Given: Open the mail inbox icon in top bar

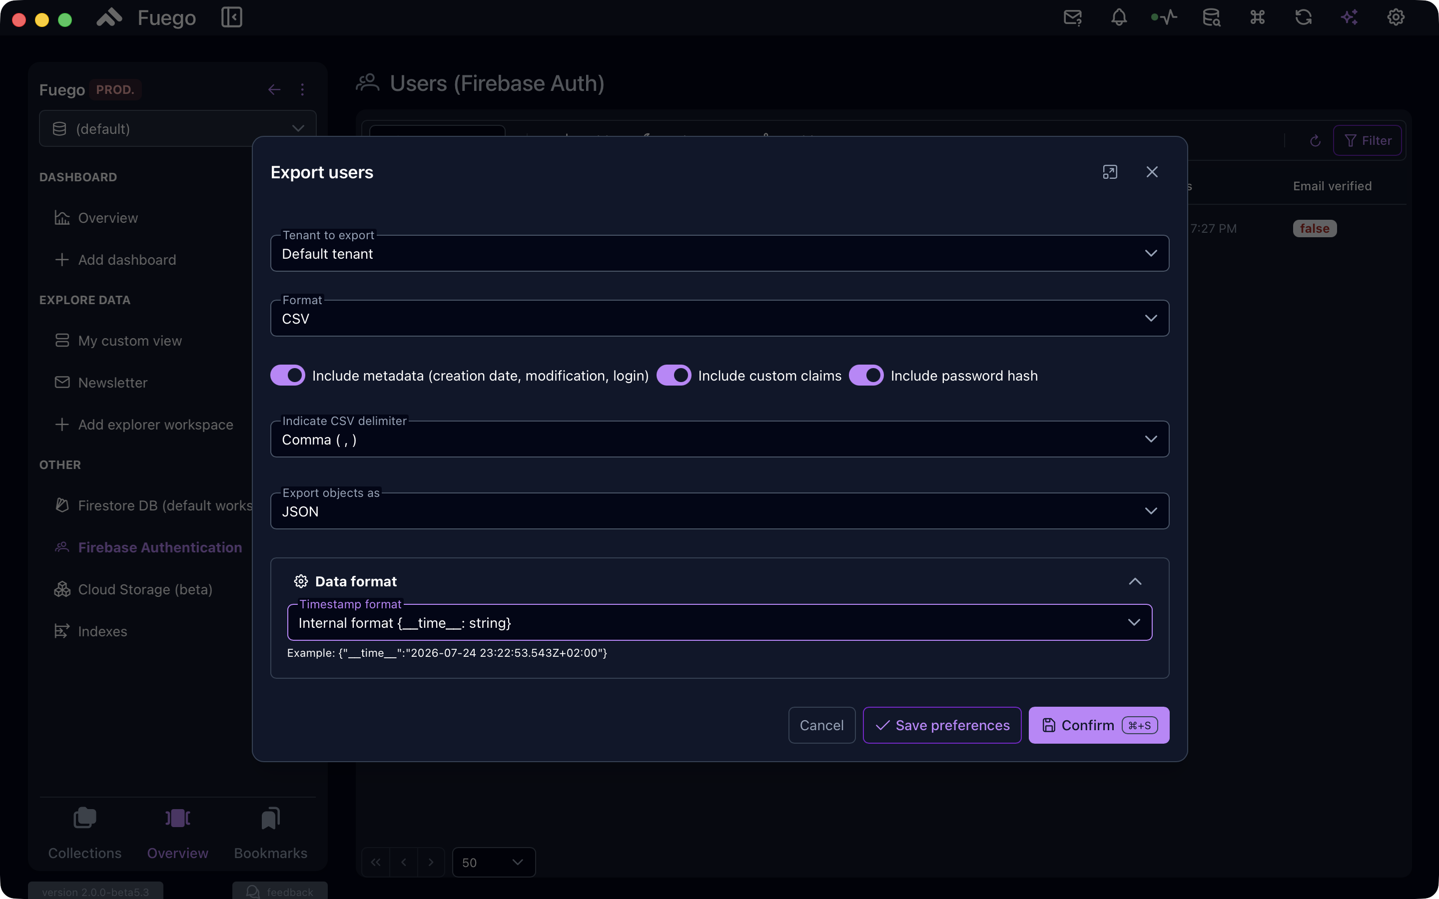Looking at the screenshot, I should click(x=1073, y=17).
